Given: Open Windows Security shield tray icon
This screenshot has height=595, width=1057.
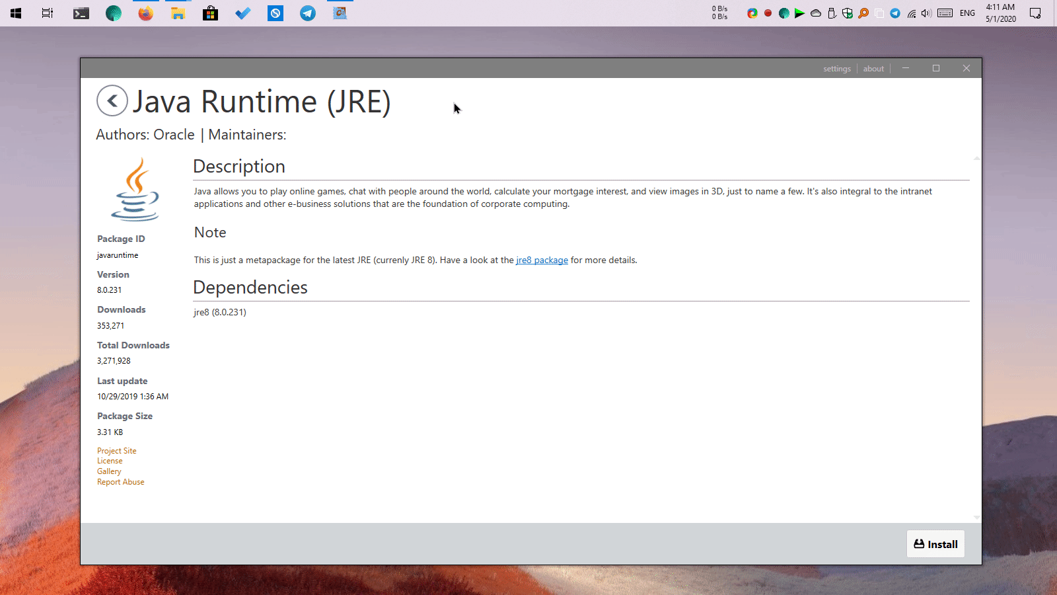Looking at the screenshot, I should tap(848, 13).
